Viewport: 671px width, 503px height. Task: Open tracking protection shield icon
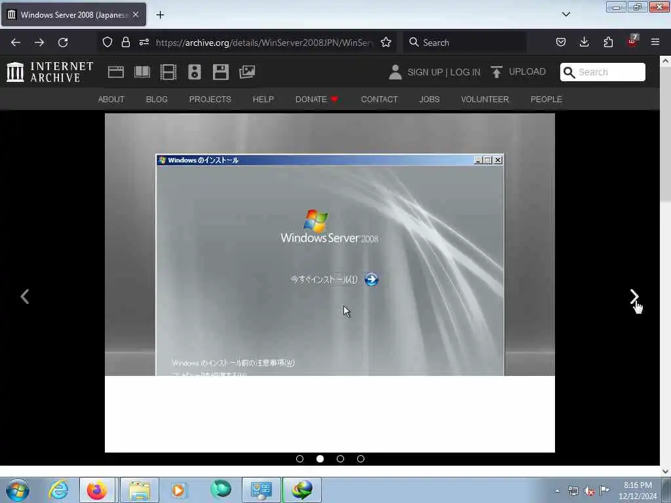107,42
